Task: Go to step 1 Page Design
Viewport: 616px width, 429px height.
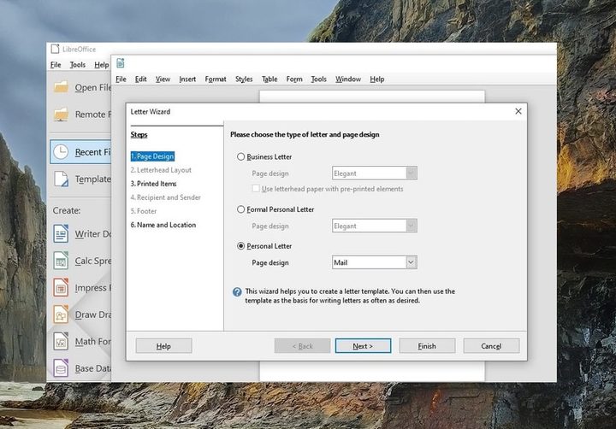Action: pyautogui.click(x=152, y=156)
